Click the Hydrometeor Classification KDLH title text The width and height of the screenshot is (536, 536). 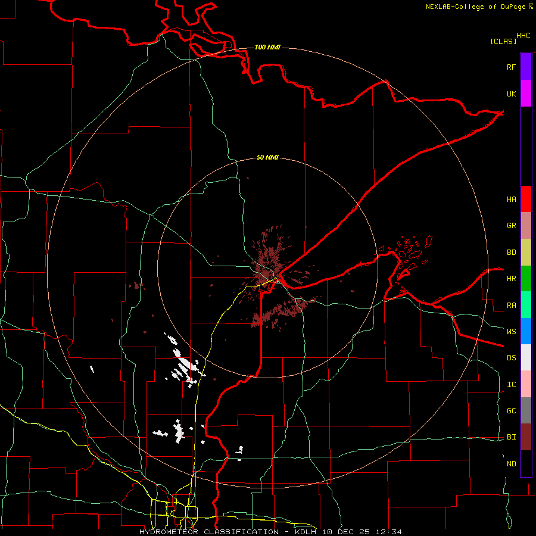pos(270,532)
